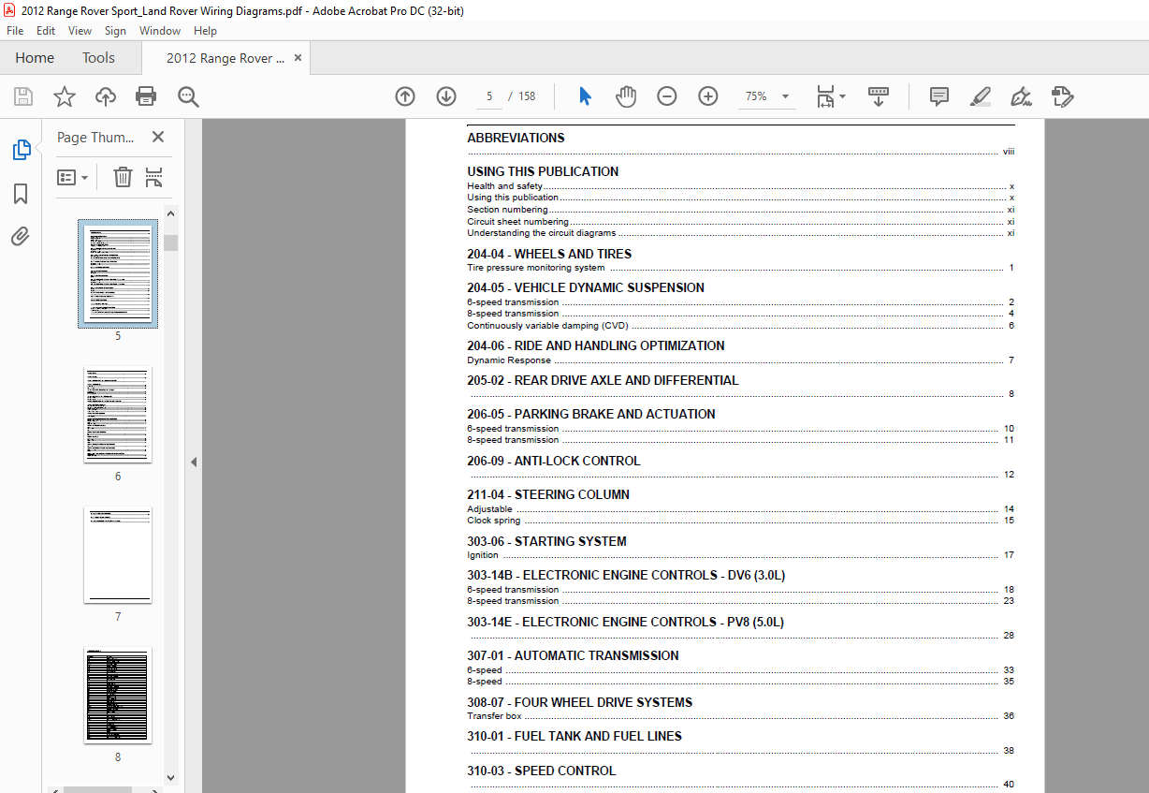This screenshot has height=793, width=1149.
Task: Click the stamp/edit tool icon on toolbar
Action: tap(1062, 96)
